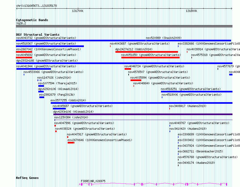Open variant nsv4046724 label
The width and height of the screenshot is (240, 187).
[154, 66]
